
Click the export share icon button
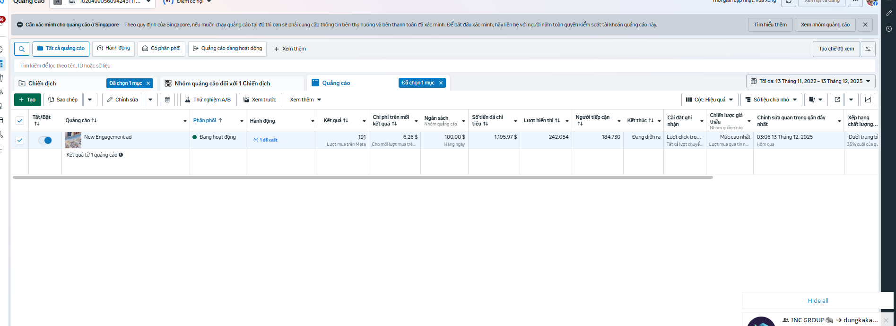pos(837,100)
